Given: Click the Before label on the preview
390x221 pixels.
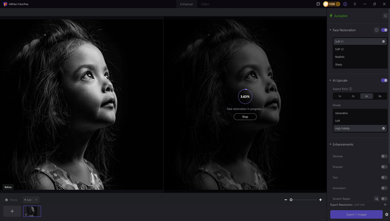Looking at the screenshot, I should (x=8, y=187).
